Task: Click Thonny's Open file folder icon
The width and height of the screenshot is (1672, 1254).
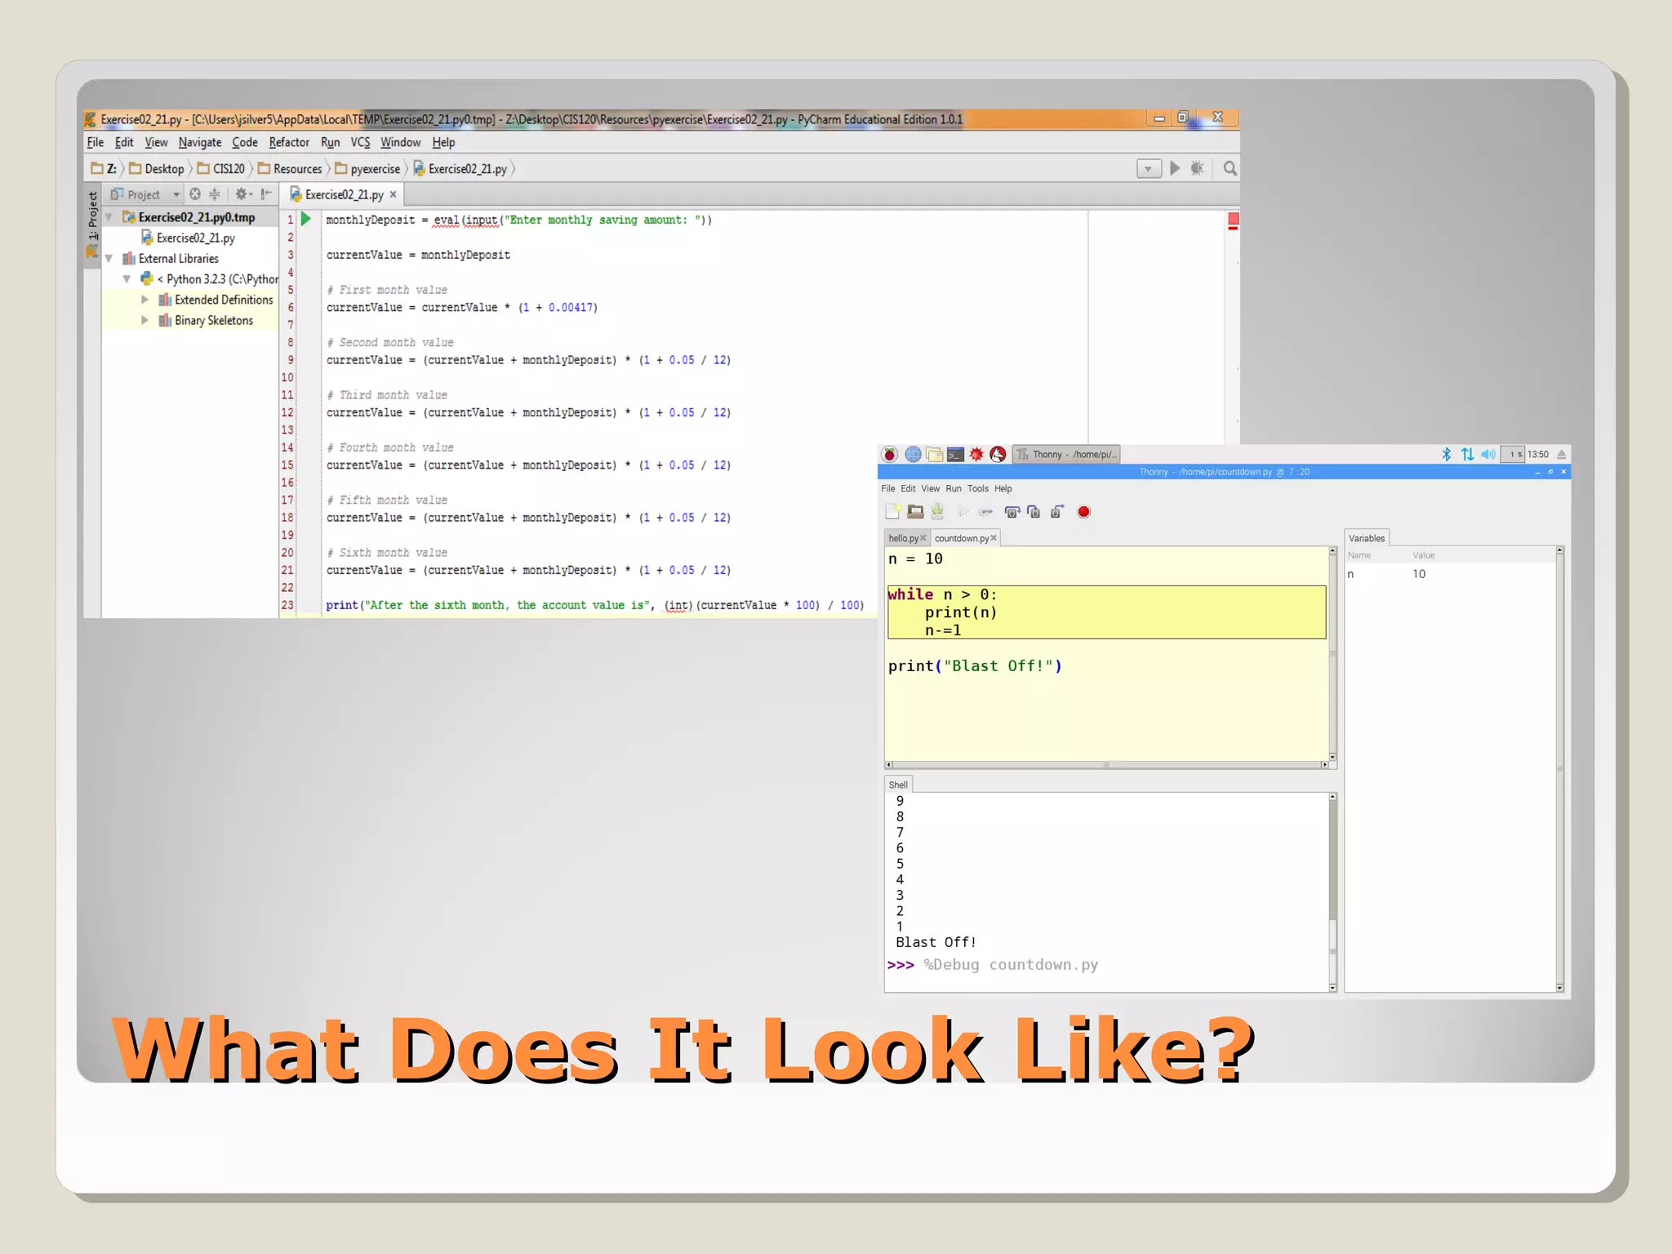Action: 915,512
